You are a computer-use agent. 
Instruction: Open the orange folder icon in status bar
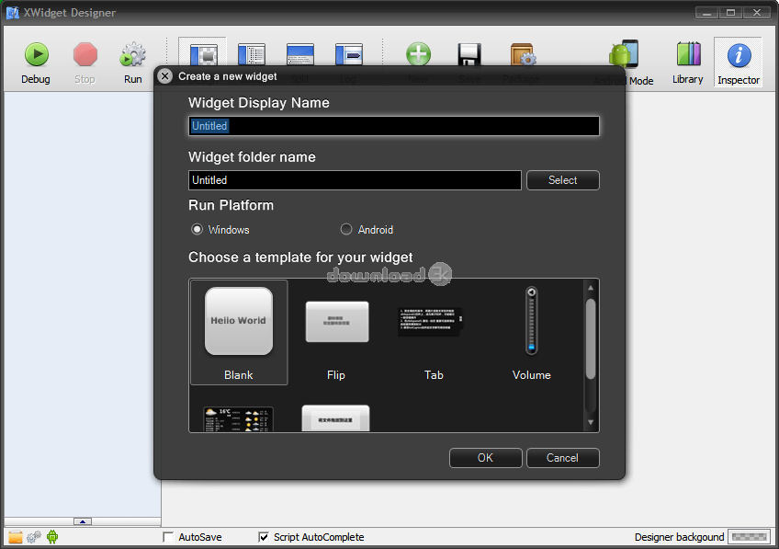16,537
